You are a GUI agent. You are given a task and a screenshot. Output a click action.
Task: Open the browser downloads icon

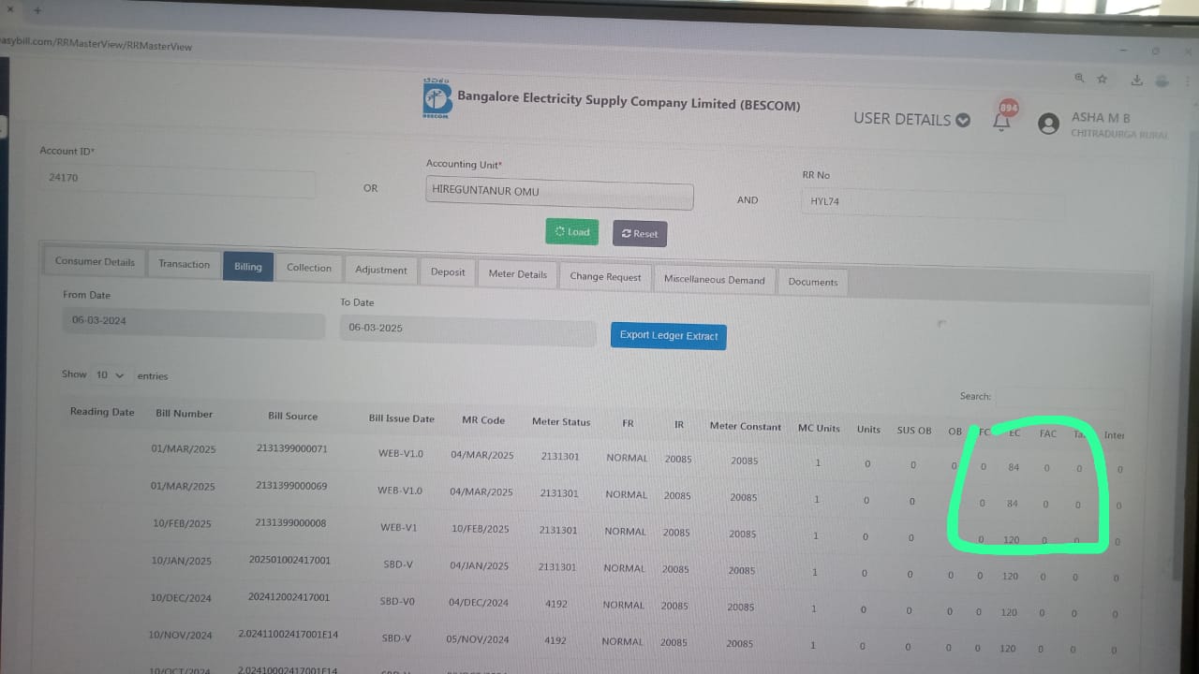(1137, 81)
